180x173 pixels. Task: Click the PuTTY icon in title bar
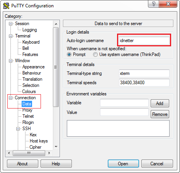[x=6, y=6]
